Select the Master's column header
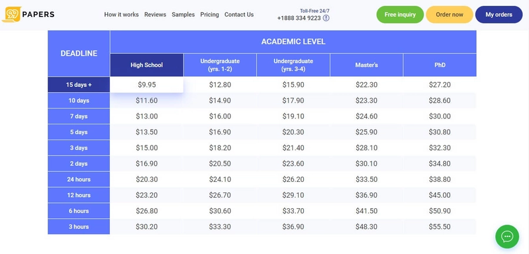The height and width of the screenshot is (254, 529). 366,65
